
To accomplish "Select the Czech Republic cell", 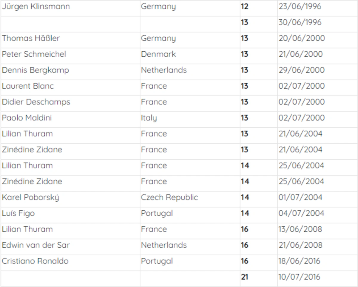I will [x=169, y=197].
